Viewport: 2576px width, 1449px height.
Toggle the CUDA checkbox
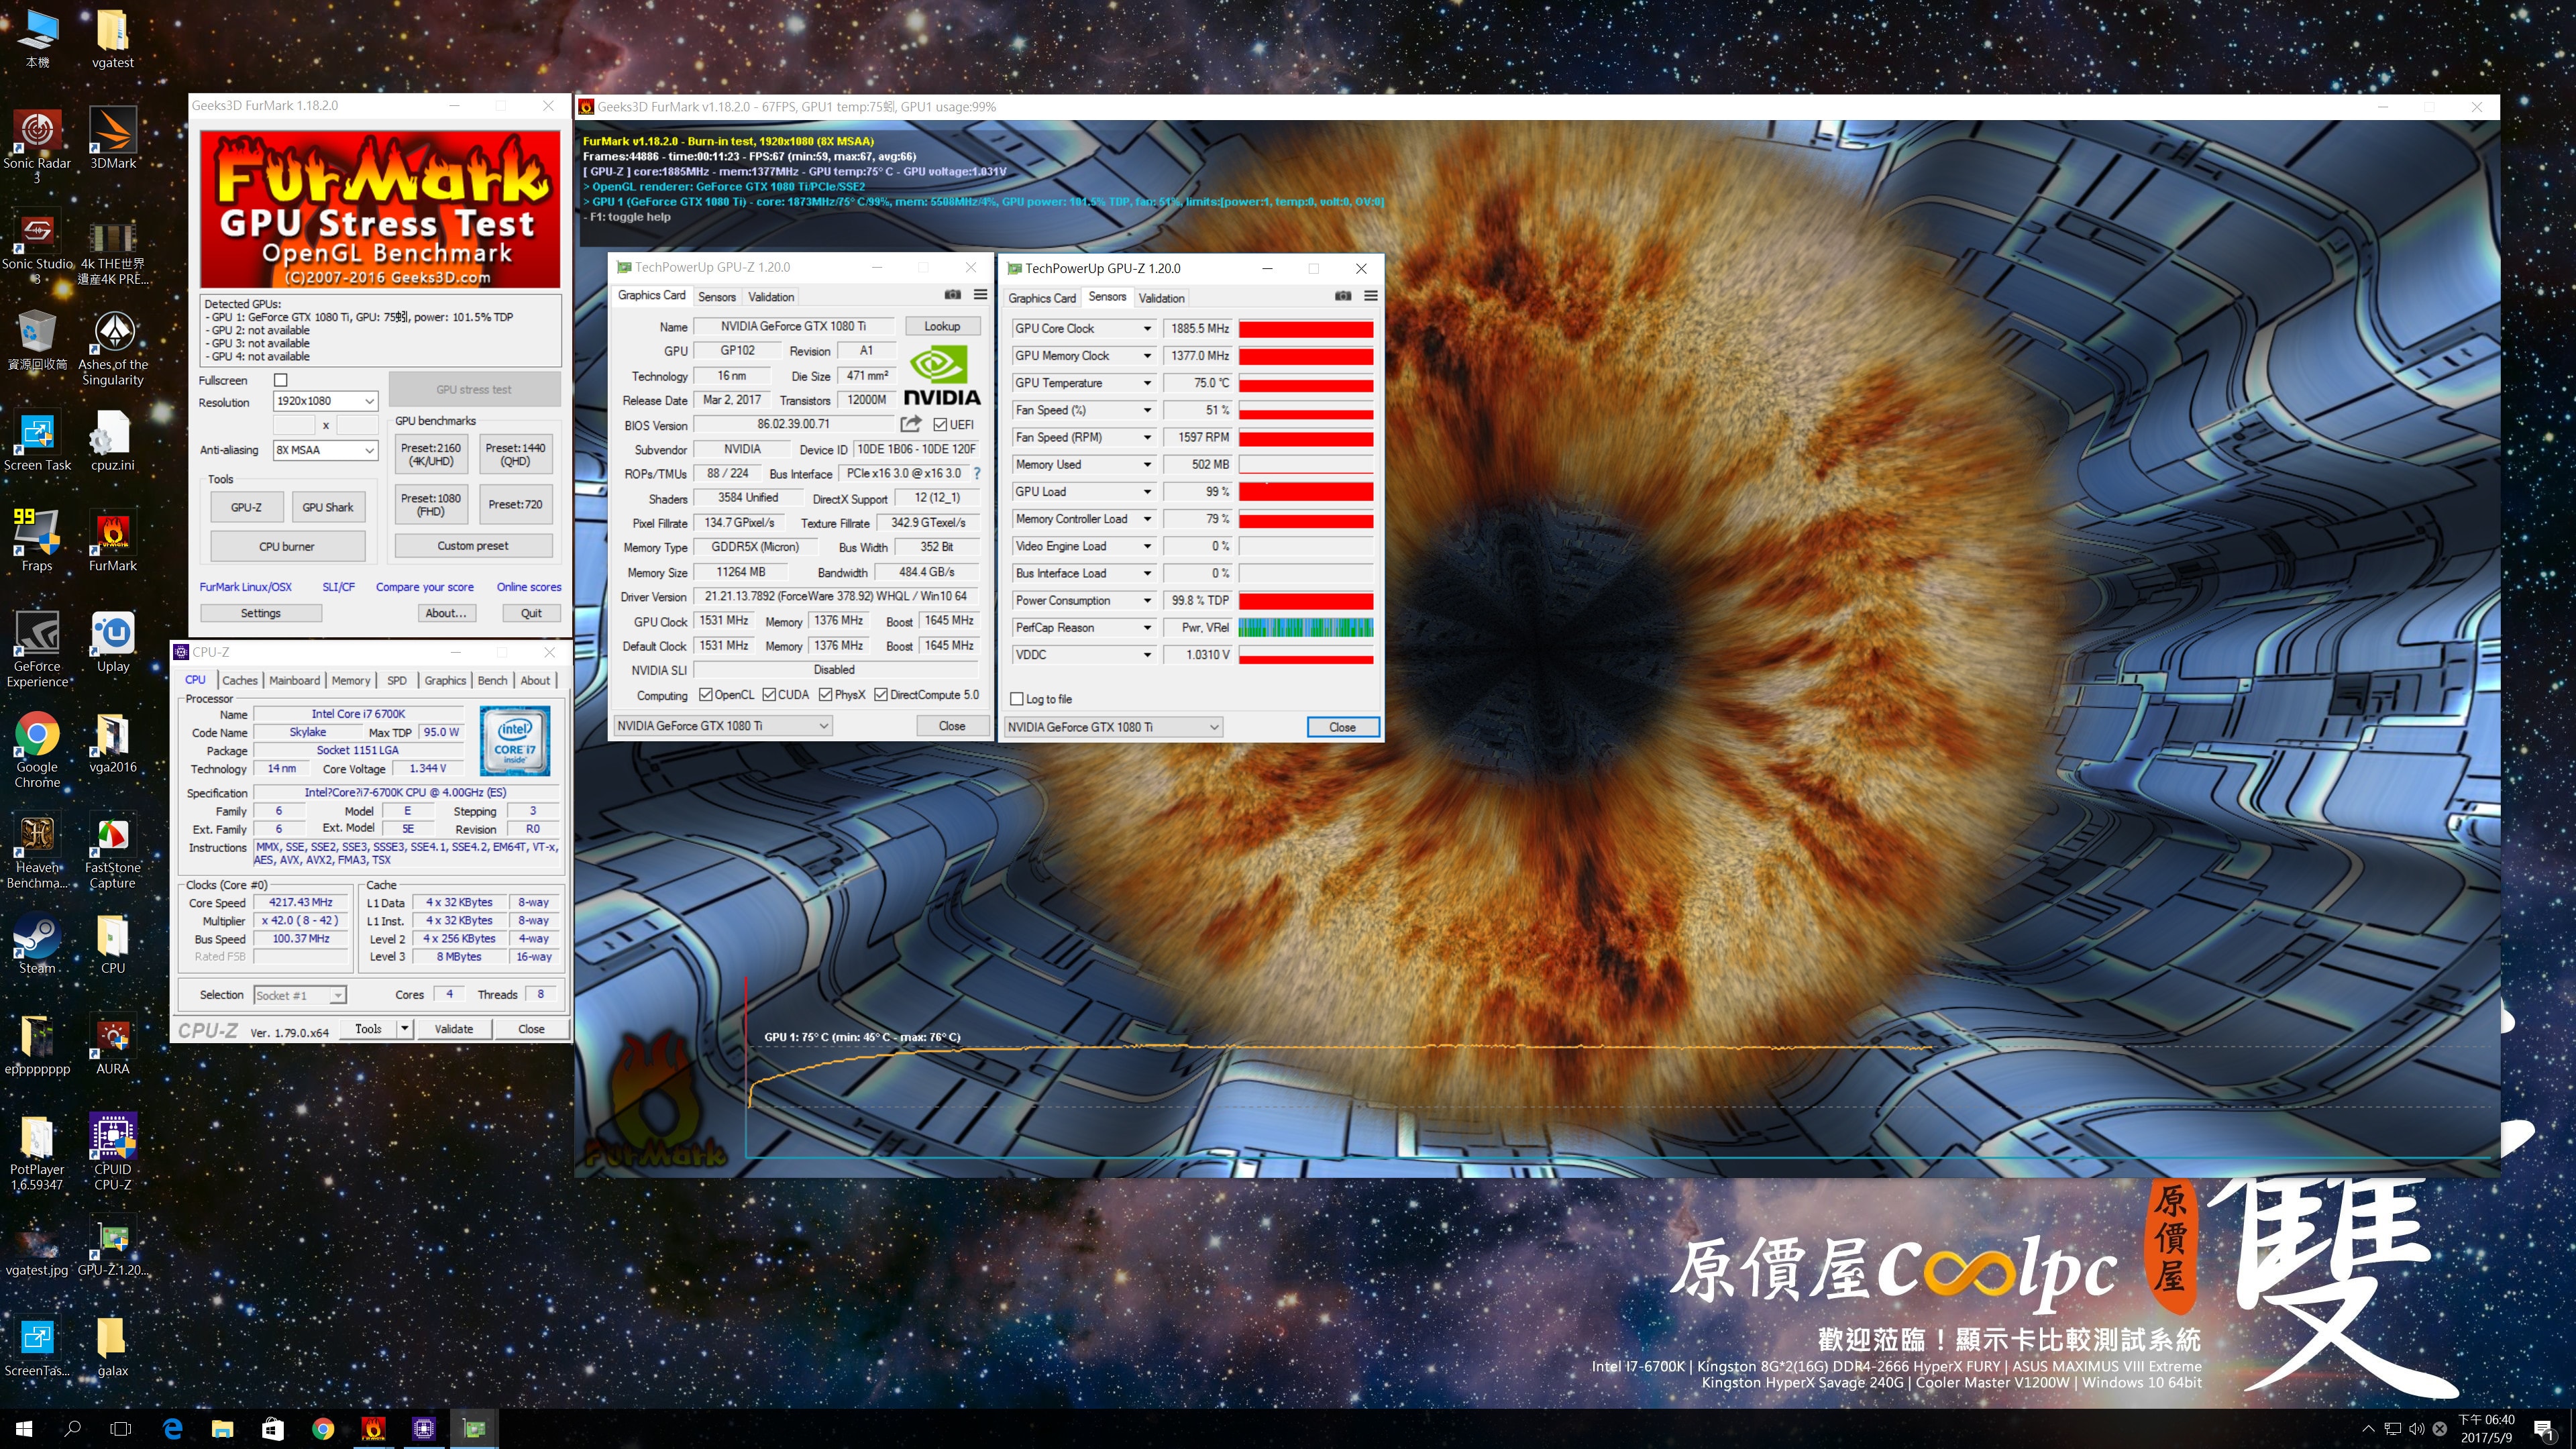(x=769, y=695)
